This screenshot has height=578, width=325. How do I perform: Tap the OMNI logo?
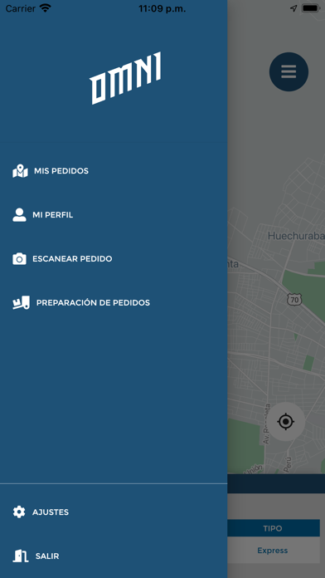tap(125, 78)
